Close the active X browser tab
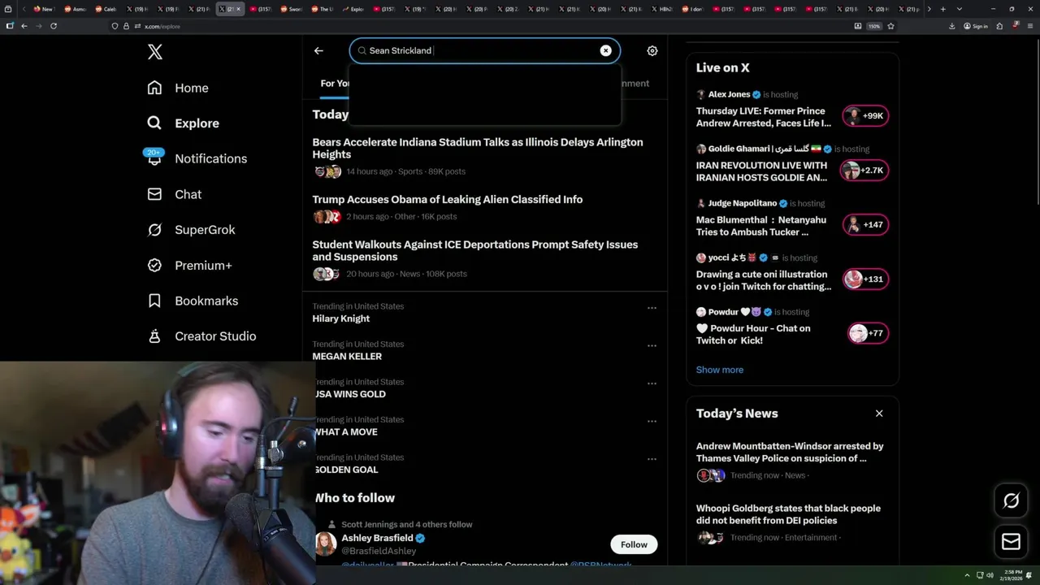The height and width of the screenshot is (585, 1040). (x=238, y=9)
